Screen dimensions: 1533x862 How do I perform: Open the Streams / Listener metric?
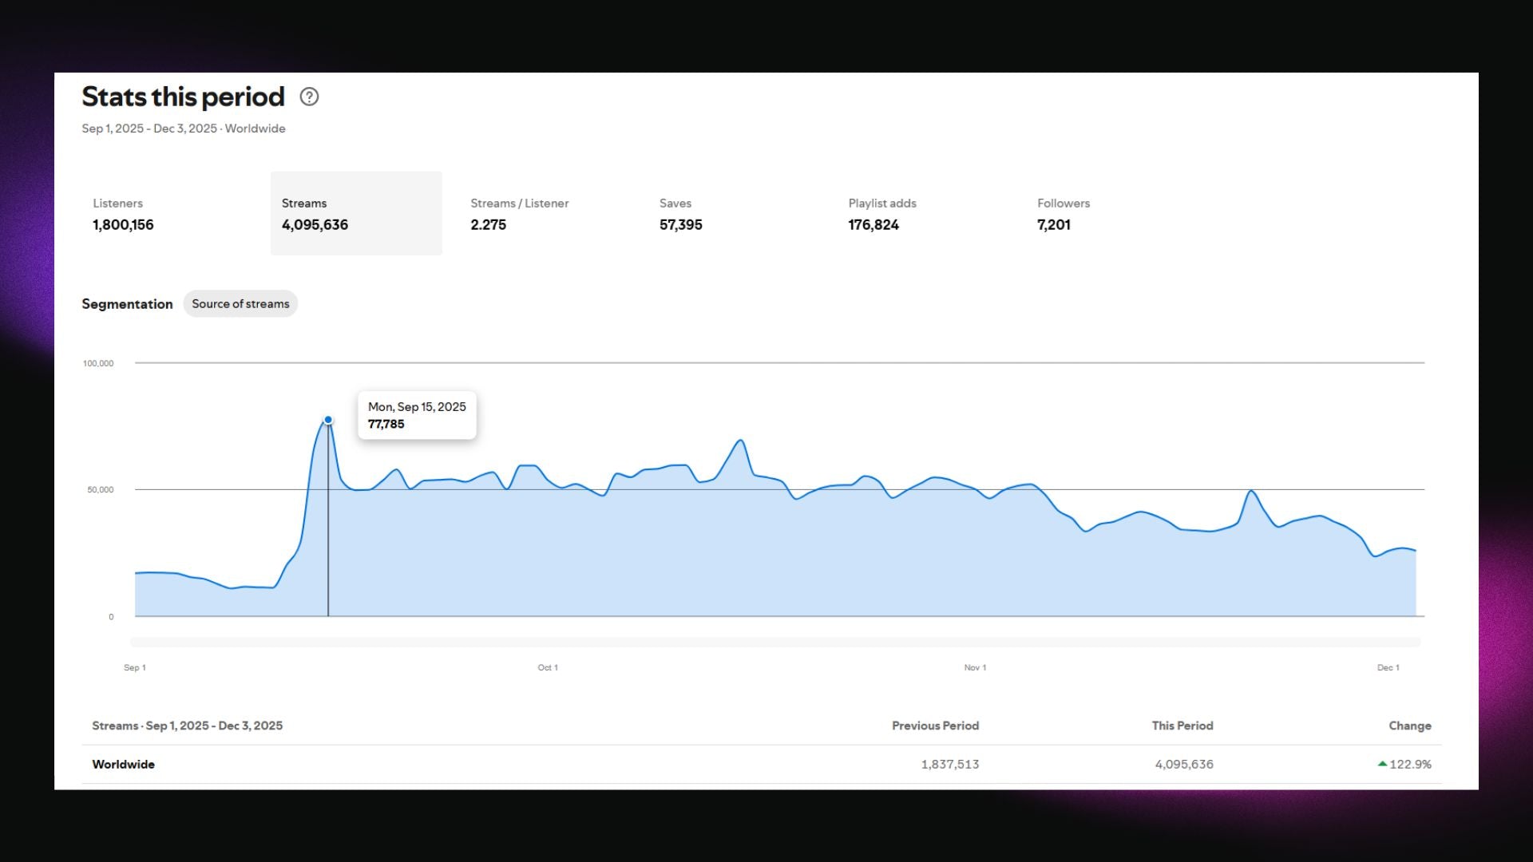coord(520,213)
